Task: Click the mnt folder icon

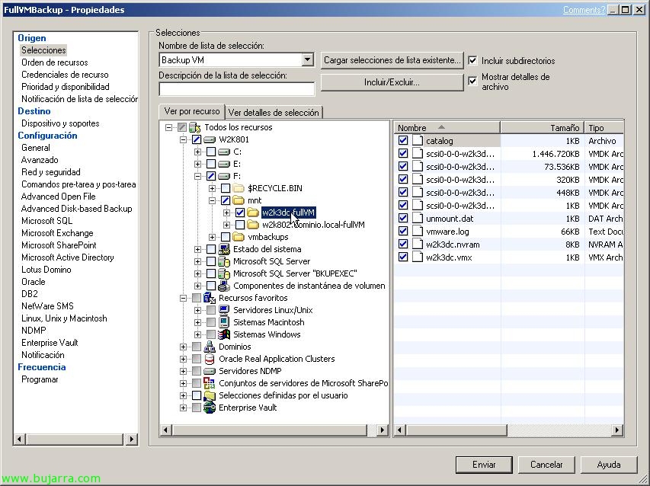Action: [239, 200]
